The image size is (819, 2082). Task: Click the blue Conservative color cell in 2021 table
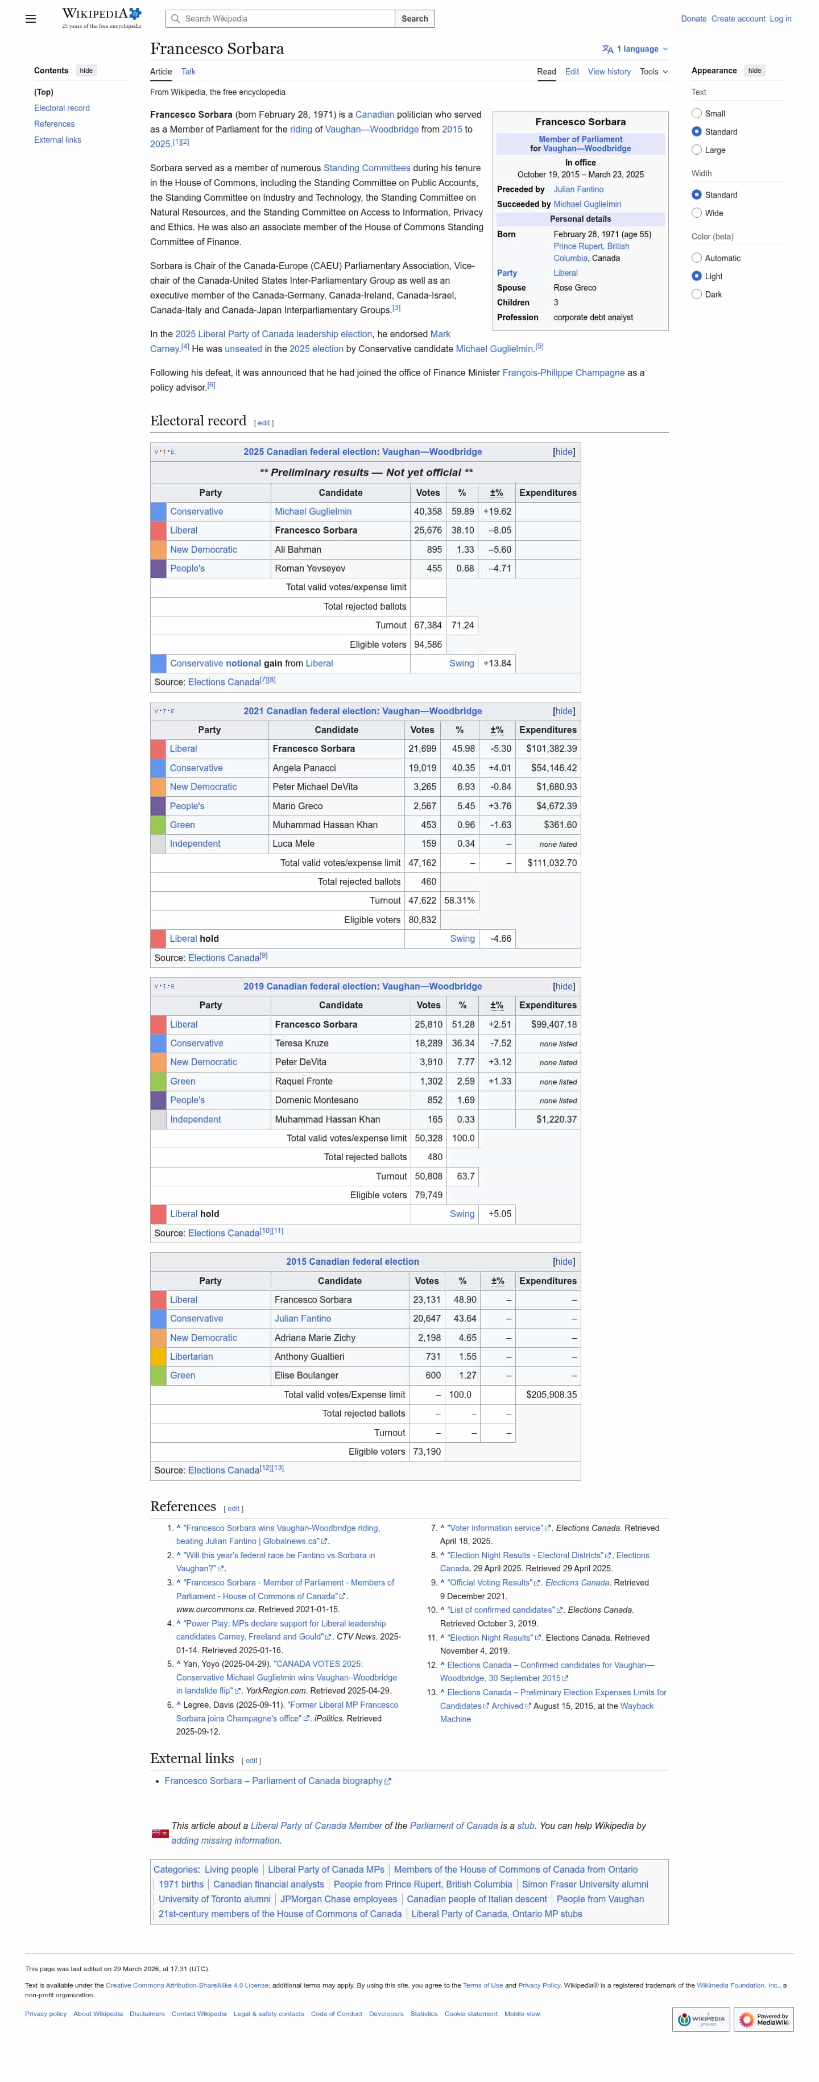pos(159,768)
